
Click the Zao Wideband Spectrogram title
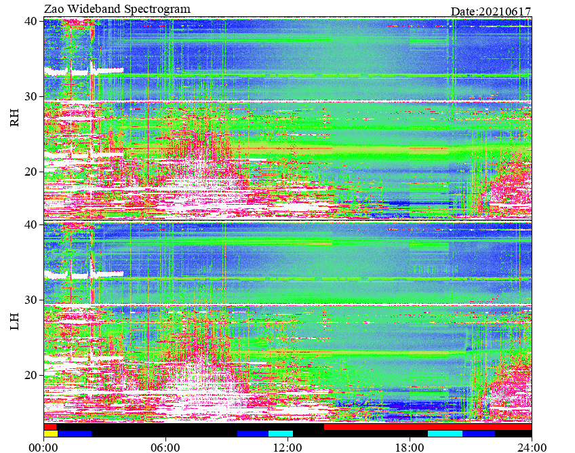[117, 8]
